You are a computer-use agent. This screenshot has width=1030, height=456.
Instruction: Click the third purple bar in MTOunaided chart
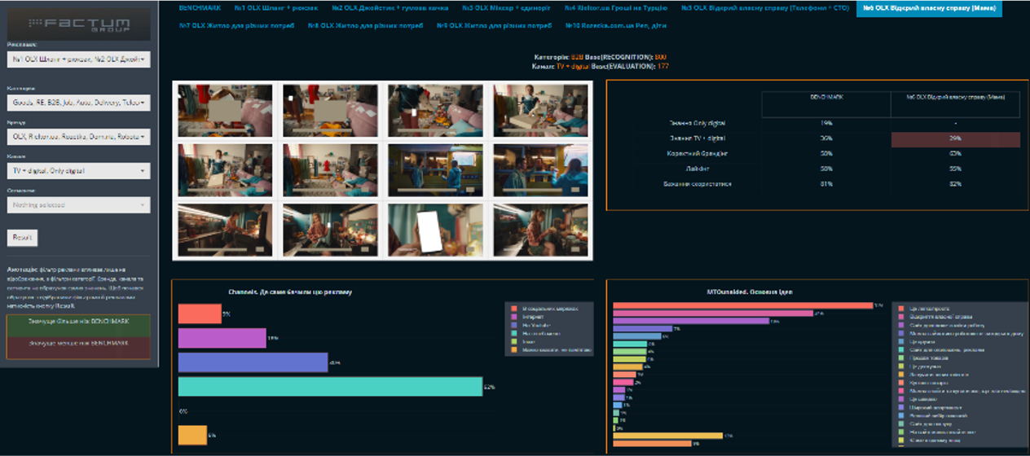[691, 321]
